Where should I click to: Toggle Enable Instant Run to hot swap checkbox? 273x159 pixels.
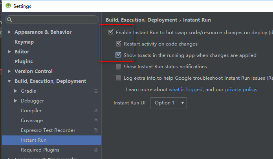coord(111,32)
